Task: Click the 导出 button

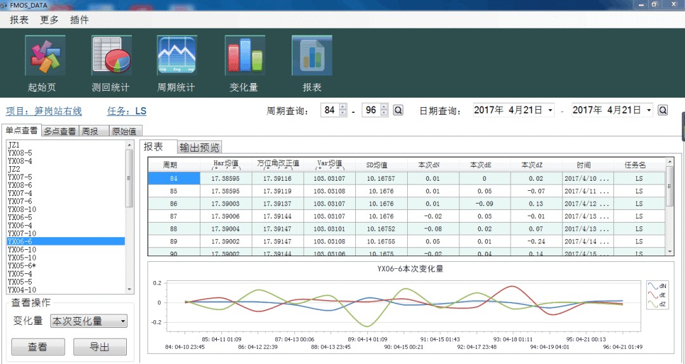Action: [100, 347]
